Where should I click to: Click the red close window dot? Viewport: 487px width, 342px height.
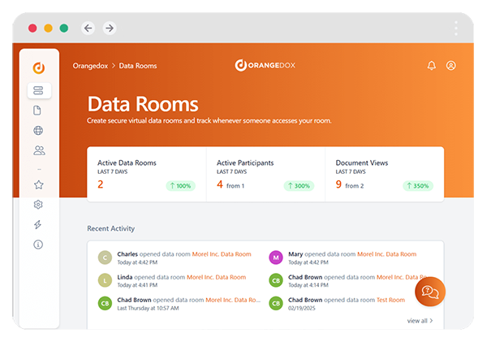click(x=32, y=28)
